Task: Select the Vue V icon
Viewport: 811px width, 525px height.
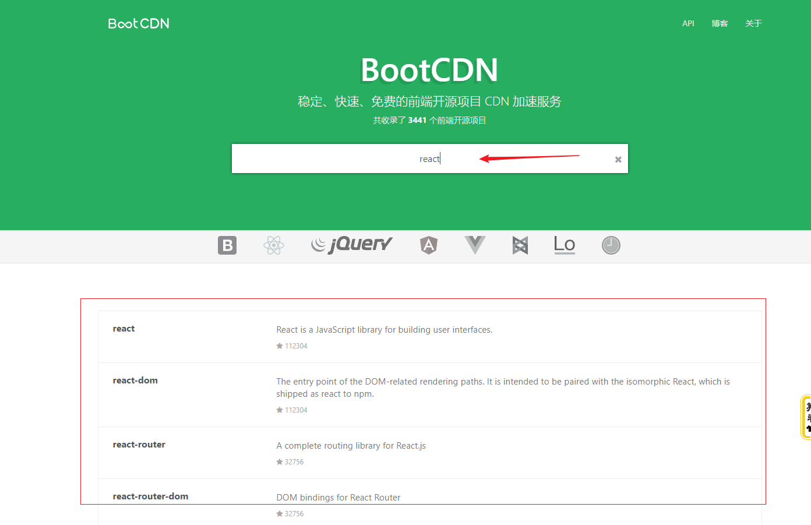Action: pos(475,245)
